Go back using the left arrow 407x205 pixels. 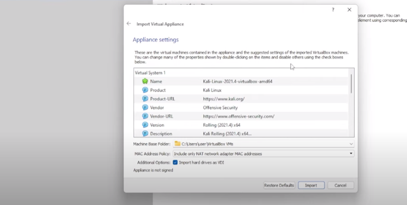[x=129, y=24]
